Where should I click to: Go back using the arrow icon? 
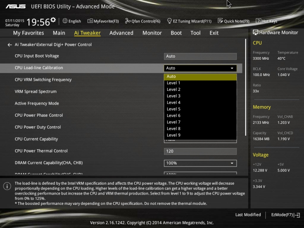coord(10,45)
